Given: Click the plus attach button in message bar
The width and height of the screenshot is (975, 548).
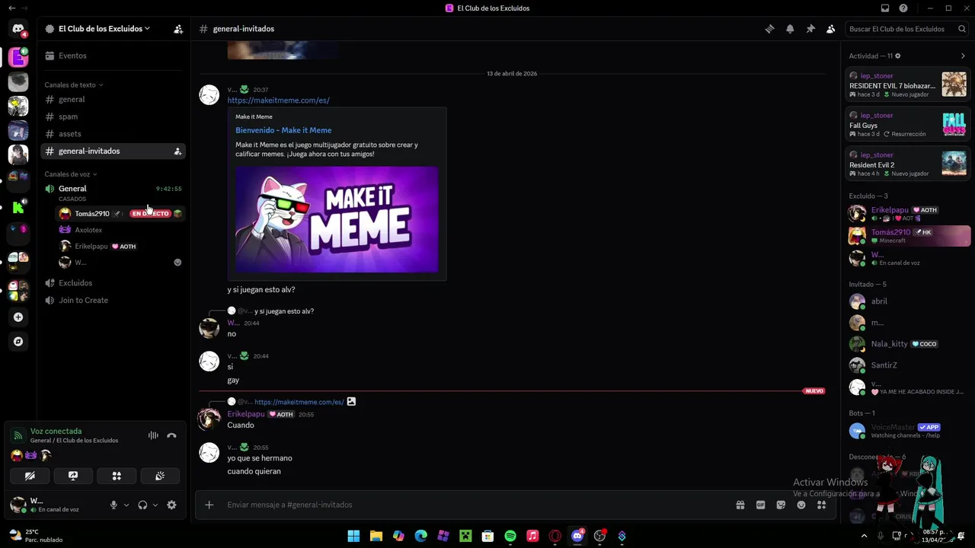Looking at the screenshot, I should (x=209, y=505).
